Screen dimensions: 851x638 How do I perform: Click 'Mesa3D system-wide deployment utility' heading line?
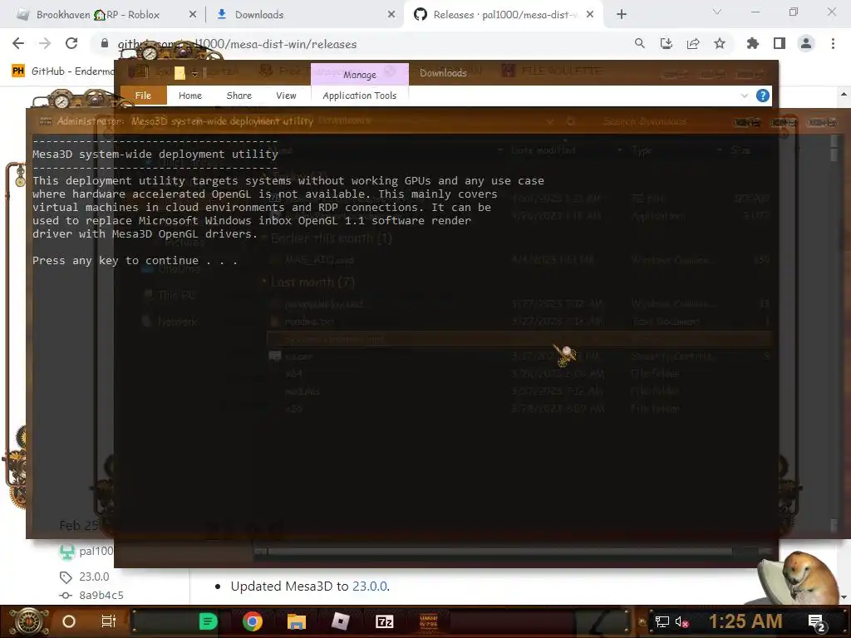155,154
